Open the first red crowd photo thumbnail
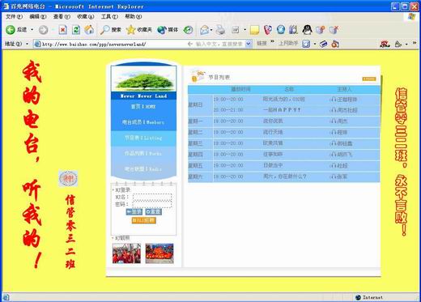This screenshot has width=421, height=302. [126, 253]
